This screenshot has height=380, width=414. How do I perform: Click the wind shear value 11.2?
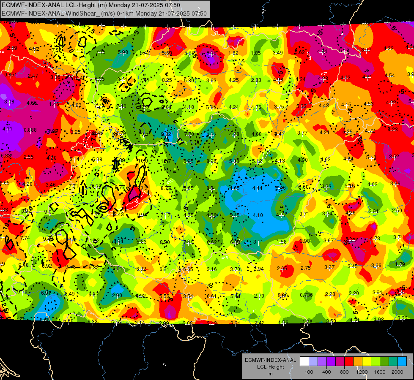[x=79, y=51]
